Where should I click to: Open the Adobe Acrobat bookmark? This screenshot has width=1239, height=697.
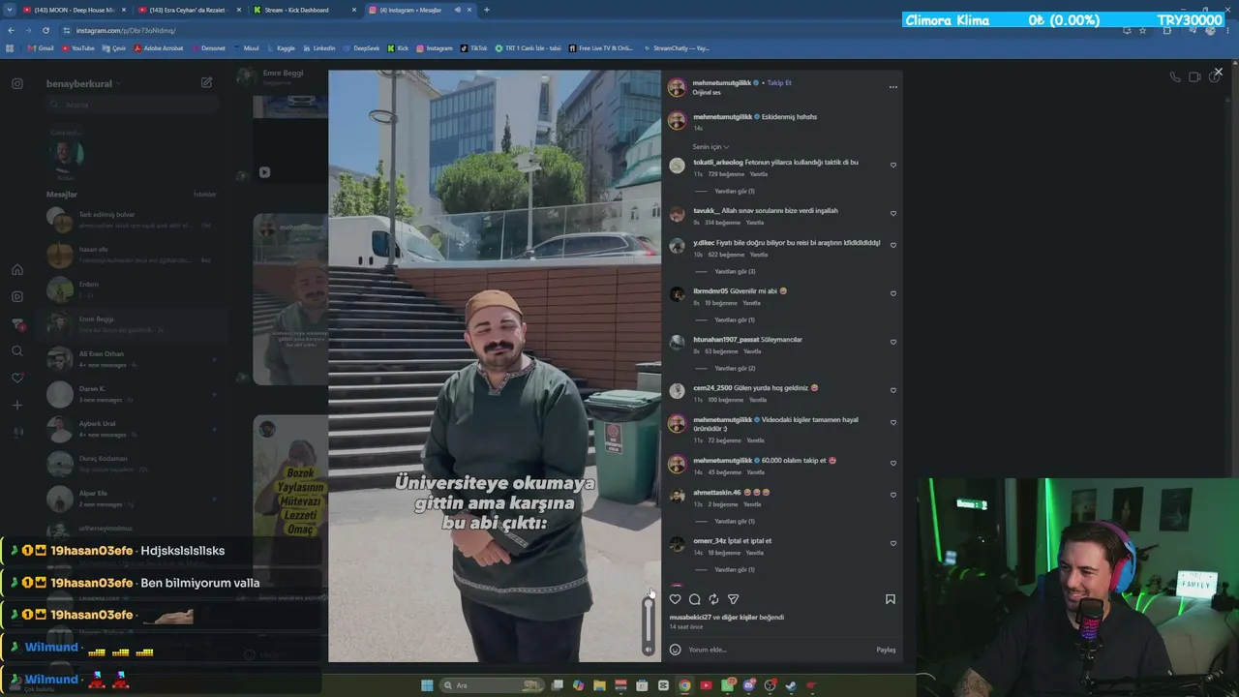point(159,47)
